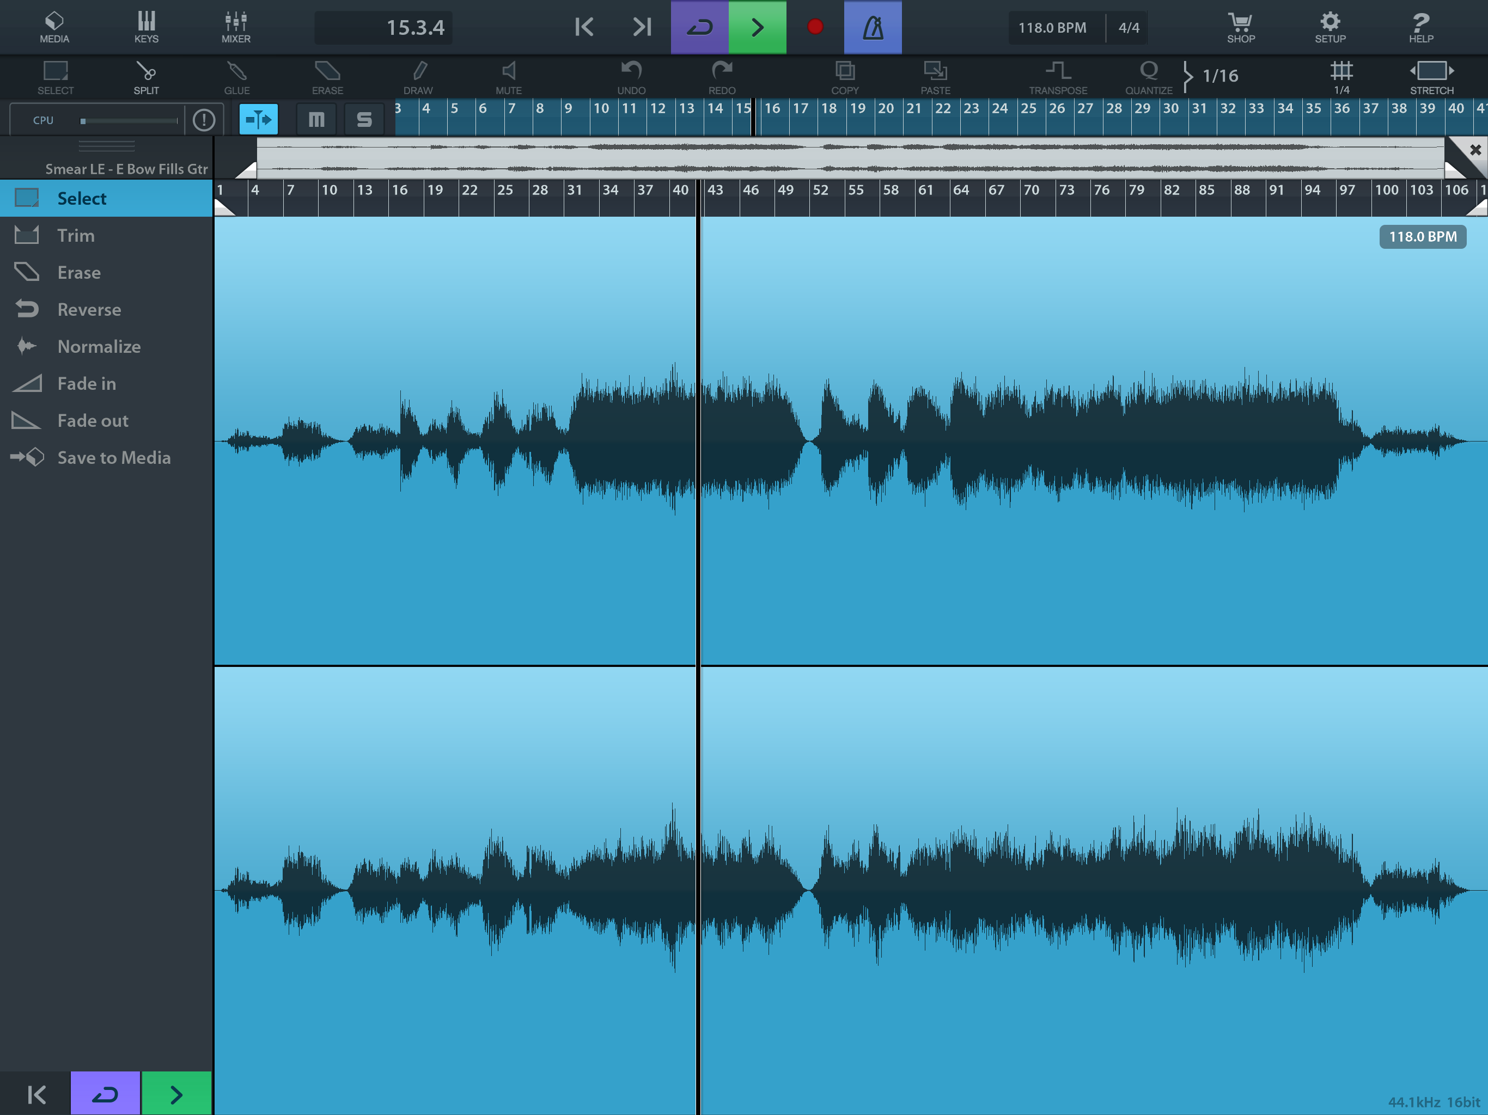Open the Mixer panel
This screenshot has height=1115, width=1488.
[x=235, y=27]
